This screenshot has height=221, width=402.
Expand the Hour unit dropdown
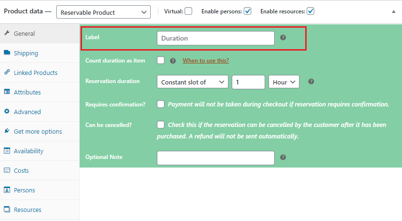click(x=284, y=82)
